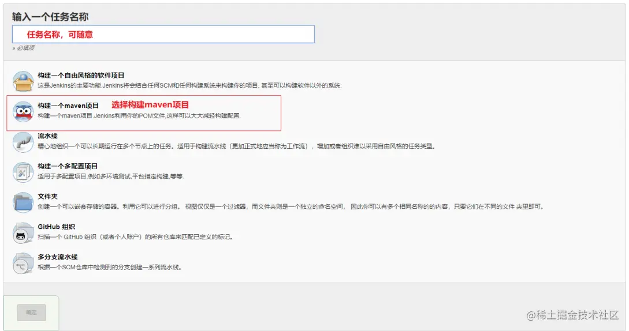Choose 构建一个自由风格的软件项目 title
Viewport: 629px width, 331px height.
coord(81,76)
